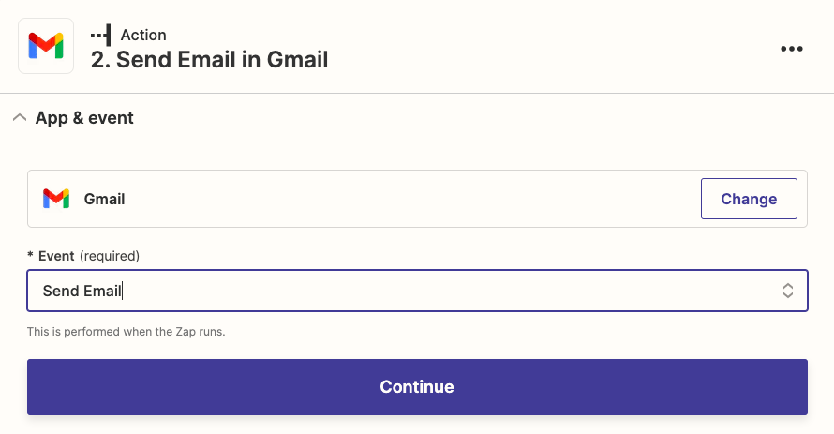The image size is (834, 434).
Task: Click the 'Event' field label
Action: (x=56, y=256)
